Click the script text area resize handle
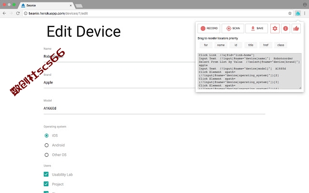Viewport: 309px width, 193px height. click(x=300, y=88)
